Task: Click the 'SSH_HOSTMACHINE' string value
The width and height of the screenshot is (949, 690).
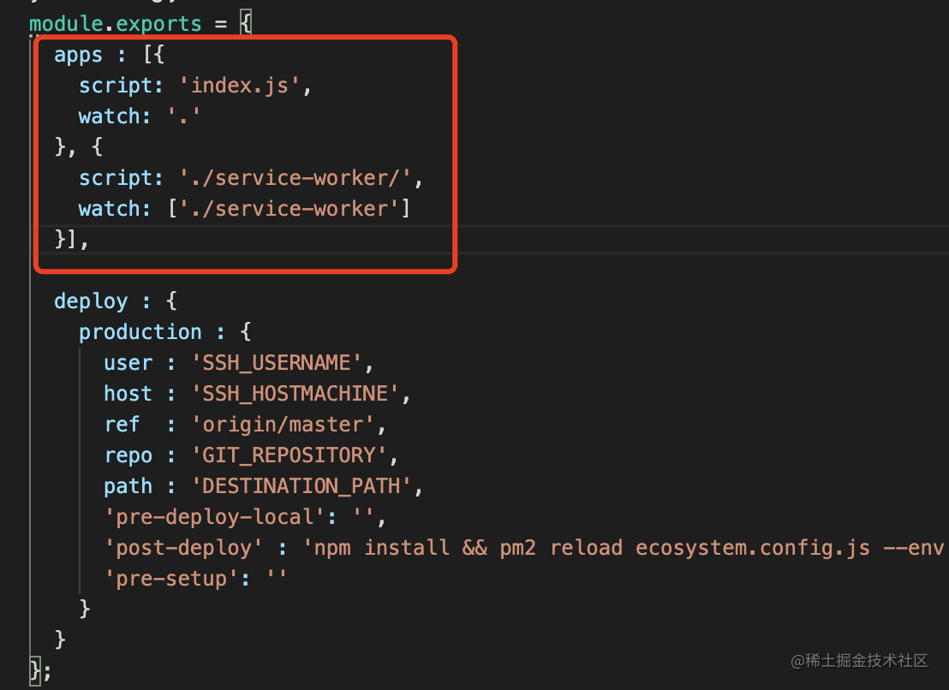Action: (x=295, y=394)
